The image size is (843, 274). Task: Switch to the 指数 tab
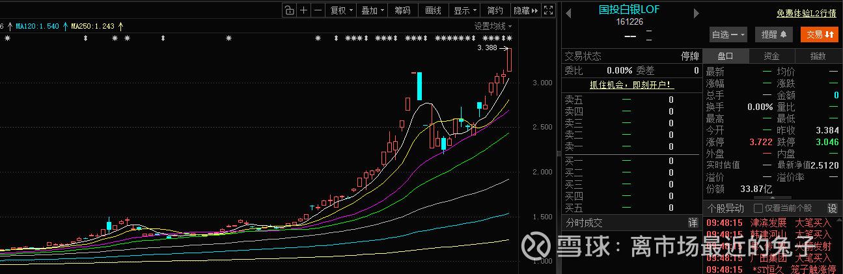(818, 56)
